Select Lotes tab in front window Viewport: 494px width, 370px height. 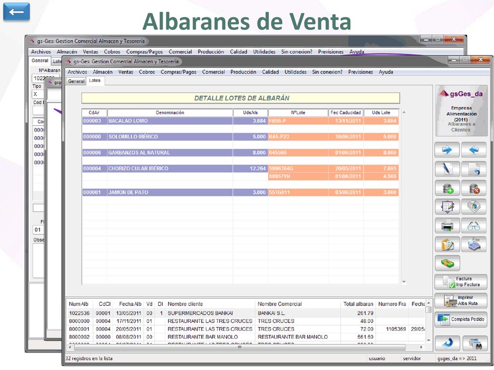(95, 80)
